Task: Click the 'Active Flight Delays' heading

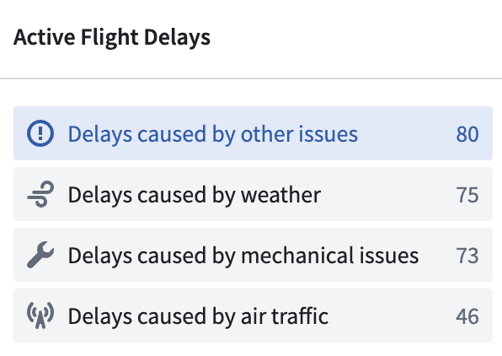Action: pyautogui.click(x=112, y=37)
